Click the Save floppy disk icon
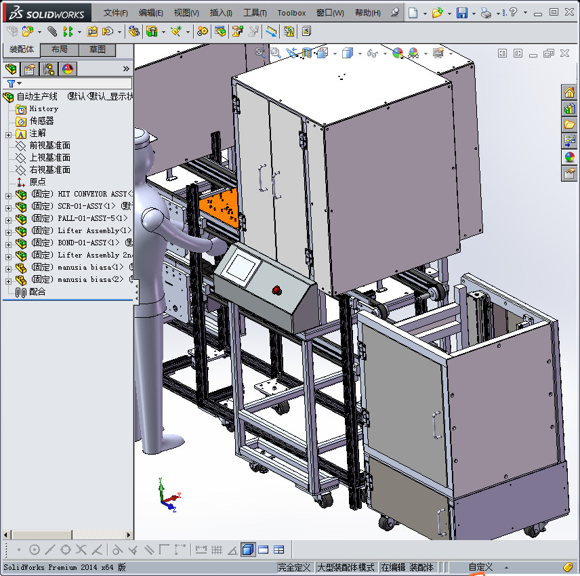The width and height of the screenshot is (580, 576). (461, 13)
